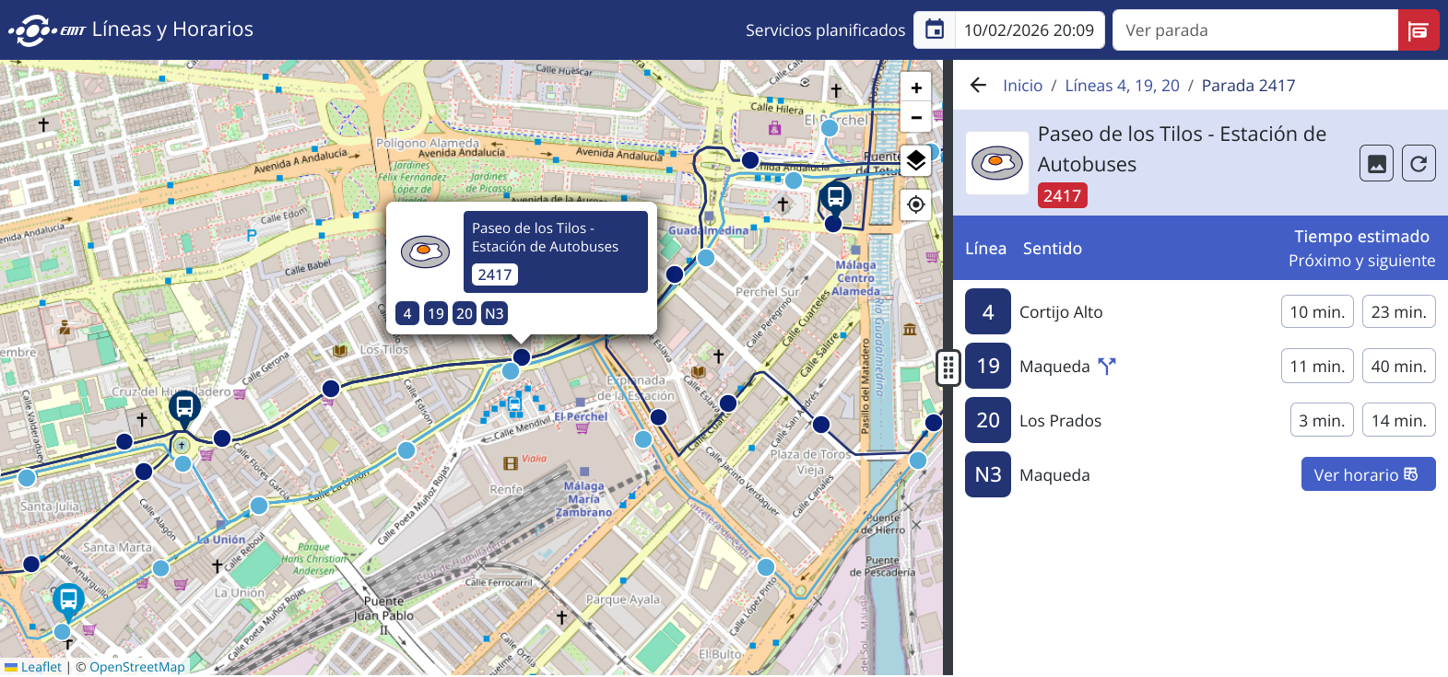Open the calendar date picker

click(x=935, y=30)
